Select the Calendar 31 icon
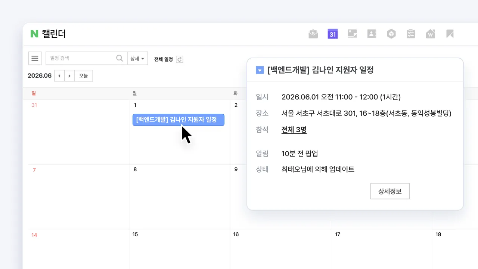 point(332,34)
